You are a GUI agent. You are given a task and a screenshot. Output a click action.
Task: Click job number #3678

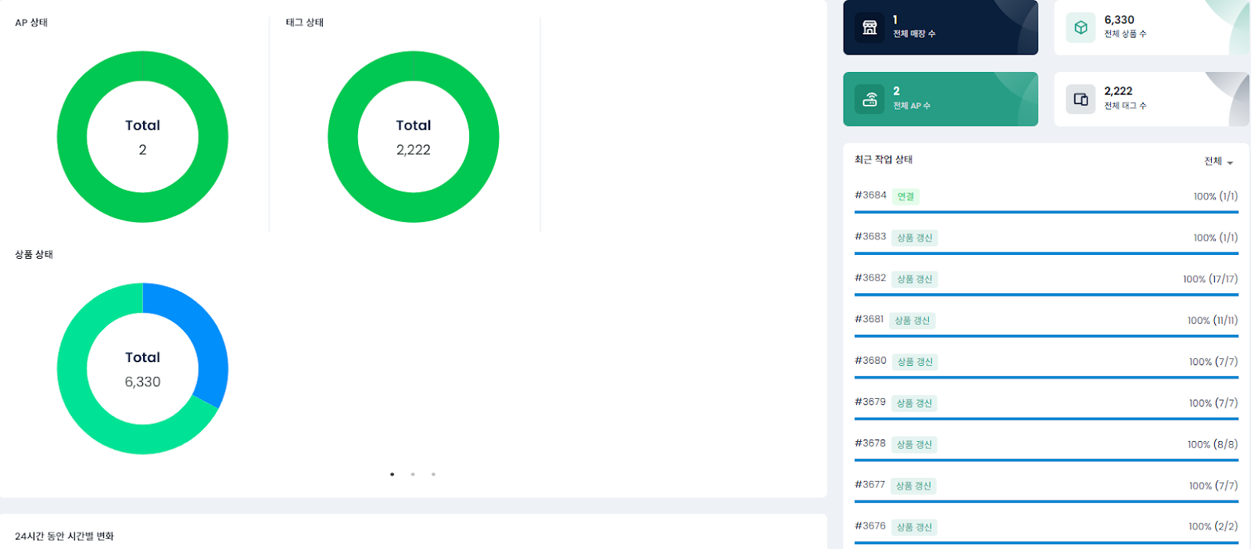pos(870,443)
